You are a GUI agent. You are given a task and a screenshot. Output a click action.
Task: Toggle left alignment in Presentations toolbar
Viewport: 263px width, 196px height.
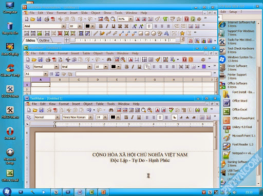click(x=149, y=26)
